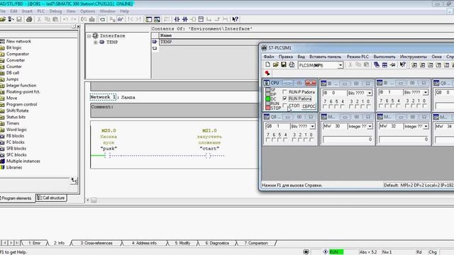Click the Overview panel toggle icon
454x255 pixels.
pos(149,19)
